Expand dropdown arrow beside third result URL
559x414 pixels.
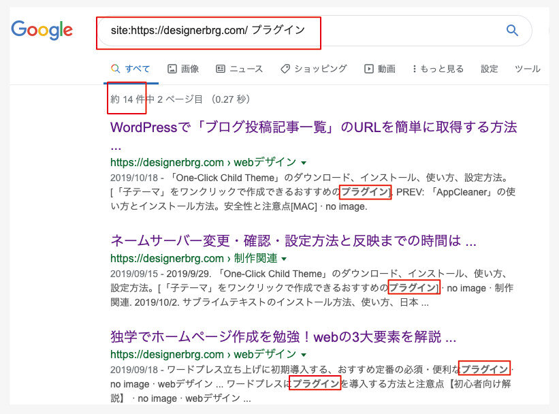point(304,355)
